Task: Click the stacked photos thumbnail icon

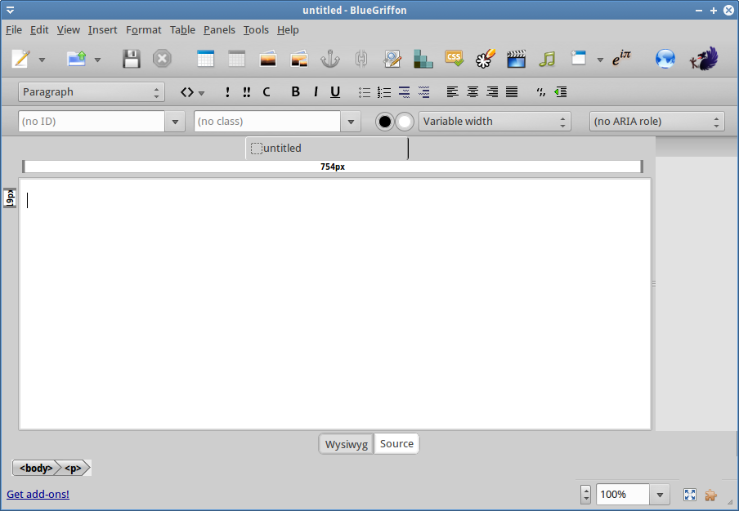Action: 299,60
